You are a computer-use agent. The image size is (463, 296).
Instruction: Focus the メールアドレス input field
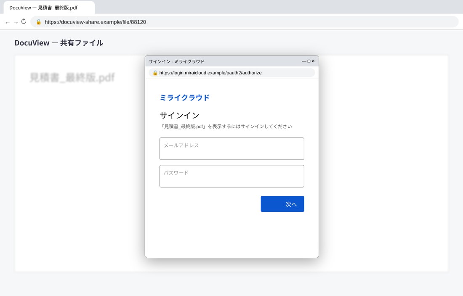232,148
